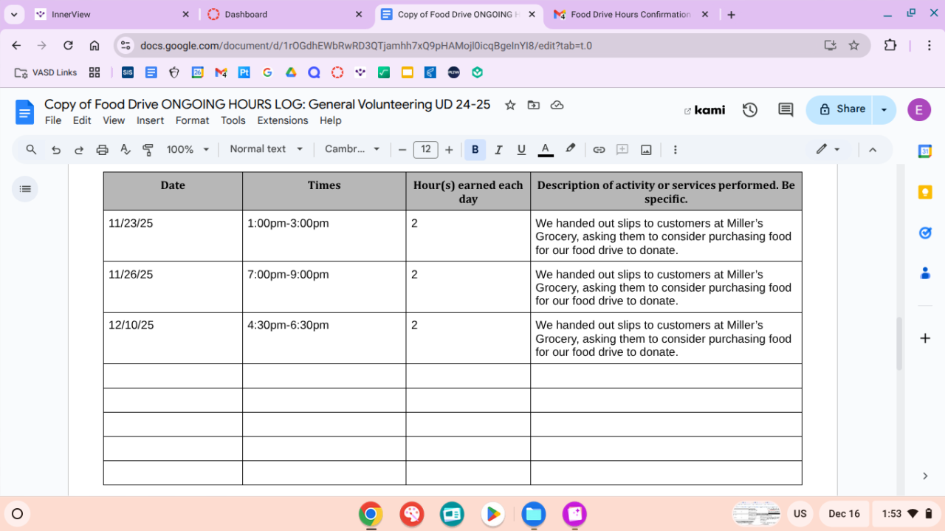Open the search menus magnifier
Image resolution: width=945 pixels, height=531 pixels.
click(x=31, y=149)
